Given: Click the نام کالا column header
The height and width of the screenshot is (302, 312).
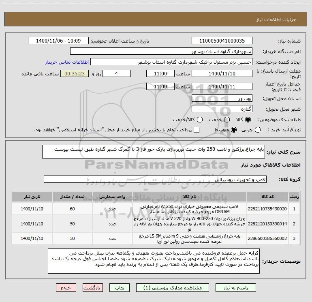Looking at the screenshot, I should [x=190, y=197].
